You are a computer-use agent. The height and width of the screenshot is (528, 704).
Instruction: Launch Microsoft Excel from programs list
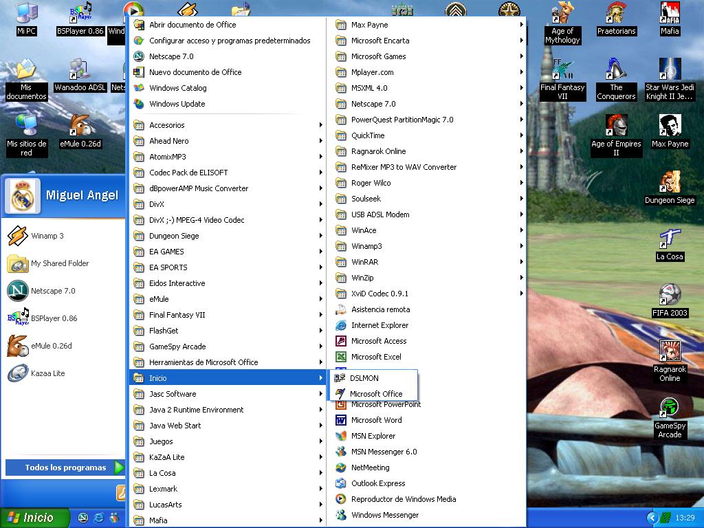tap(376, 357)
